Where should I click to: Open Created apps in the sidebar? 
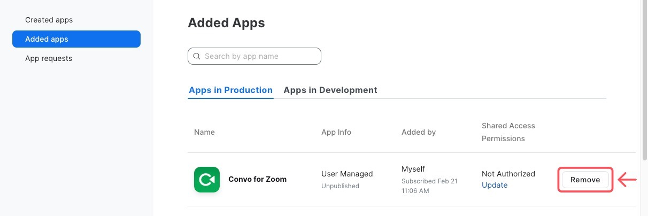[x=49, y=20]
